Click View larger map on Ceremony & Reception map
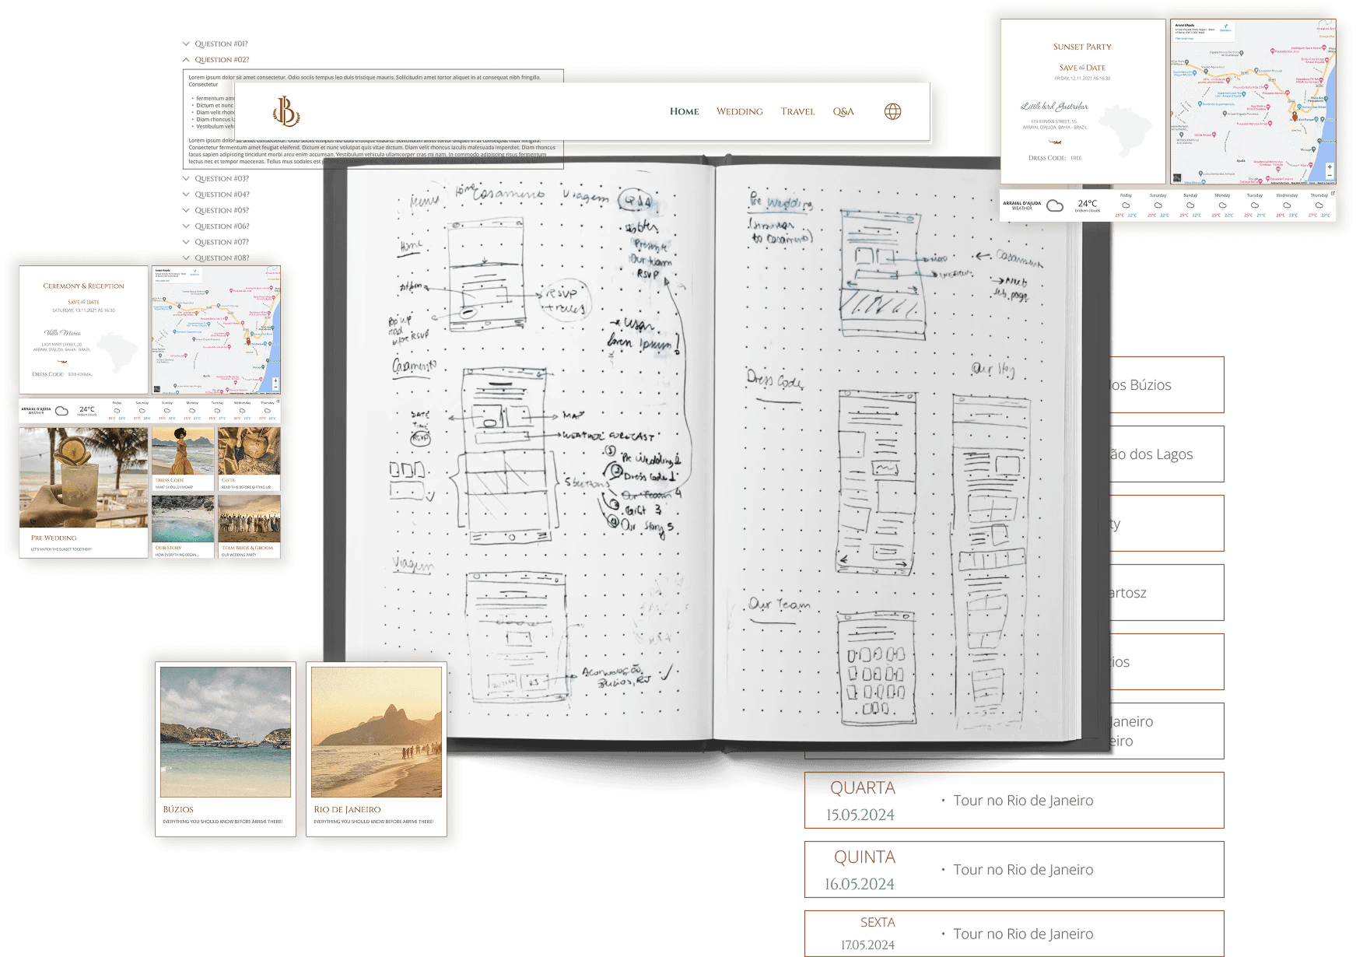This screenshot has height=957, width=1356. coord(162,281)
